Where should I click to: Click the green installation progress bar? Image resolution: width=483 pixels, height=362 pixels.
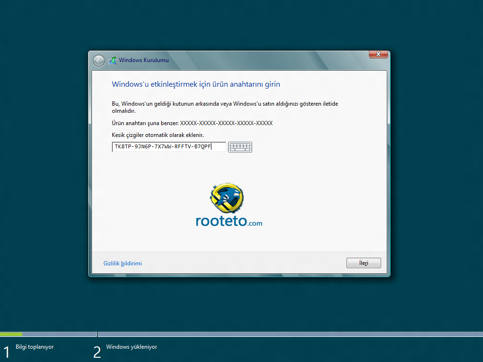11,334
